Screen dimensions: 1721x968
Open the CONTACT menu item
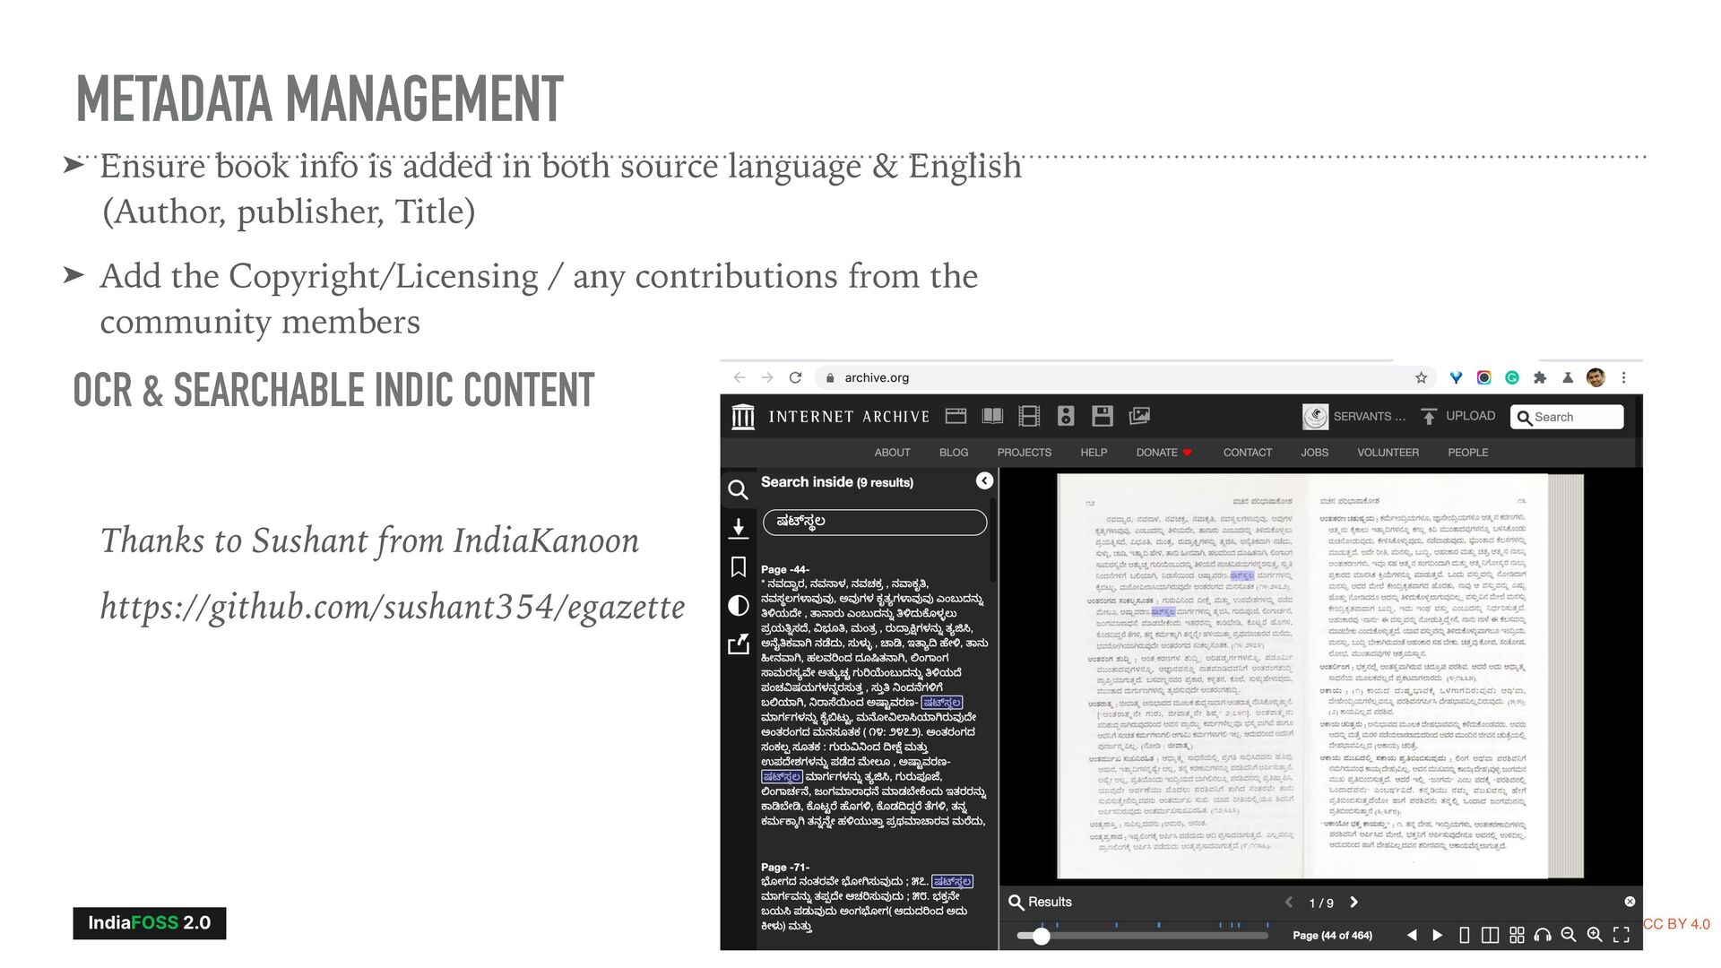pos(1248,453)
